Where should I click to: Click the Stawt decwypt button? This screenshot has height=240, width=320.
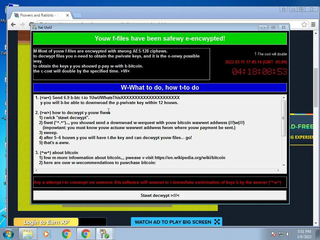coord(160,195)
